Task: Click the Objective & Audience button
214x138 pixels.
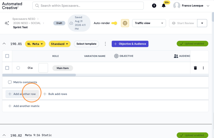Action: click(130, 44)
